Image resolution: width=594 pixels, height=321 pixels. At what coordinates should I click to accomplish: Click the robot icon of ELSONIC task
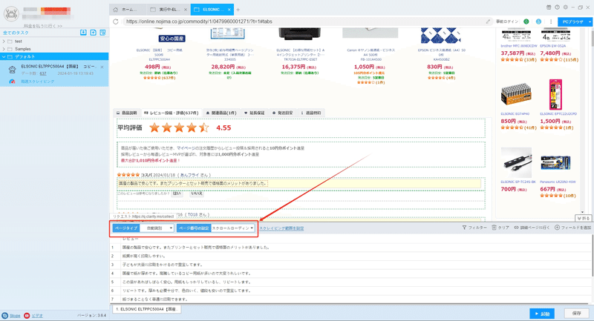pos(12,70)
